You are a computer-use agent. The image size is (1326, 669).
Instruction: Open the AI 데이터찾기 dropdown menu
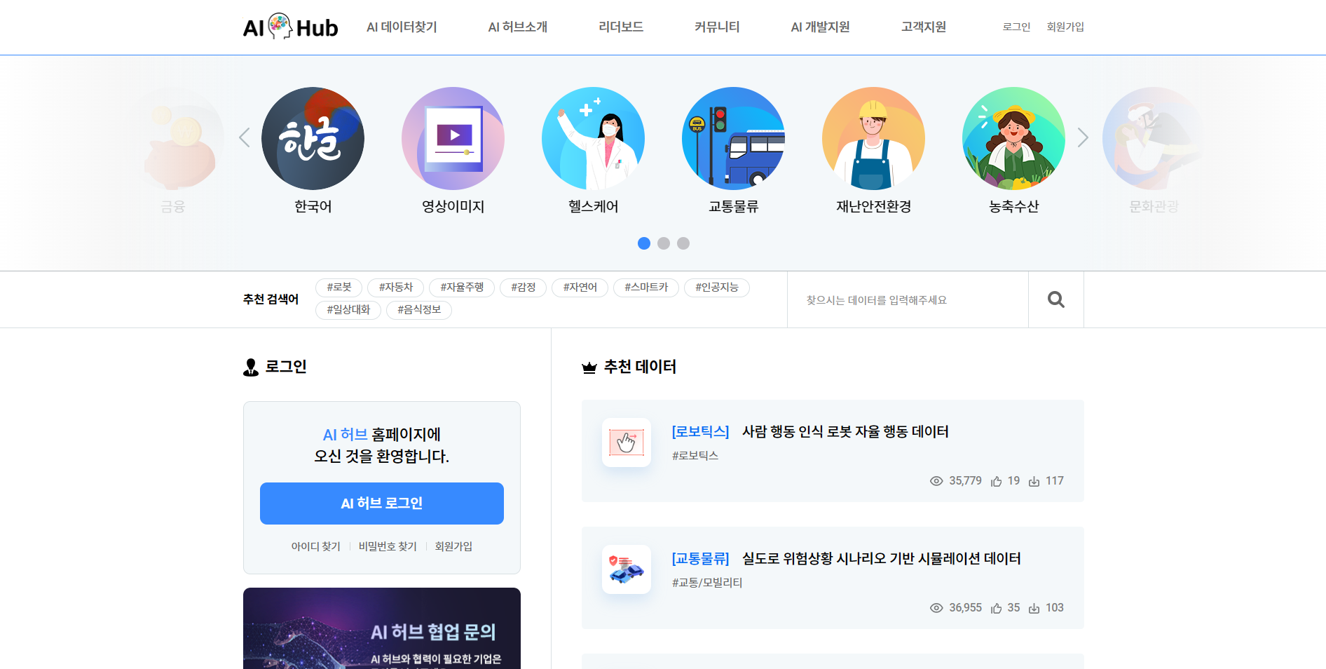(400, 27)
